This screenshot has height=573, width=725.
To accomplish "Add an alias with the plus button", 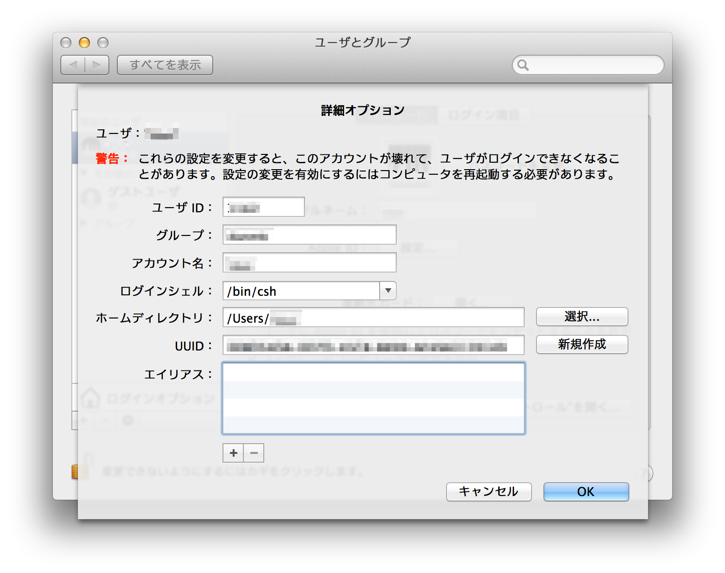I will 233,453.
